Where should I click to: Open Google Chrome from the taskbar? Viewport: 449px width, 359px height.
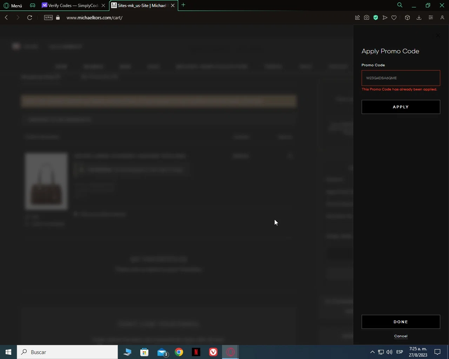coord(179,352)
